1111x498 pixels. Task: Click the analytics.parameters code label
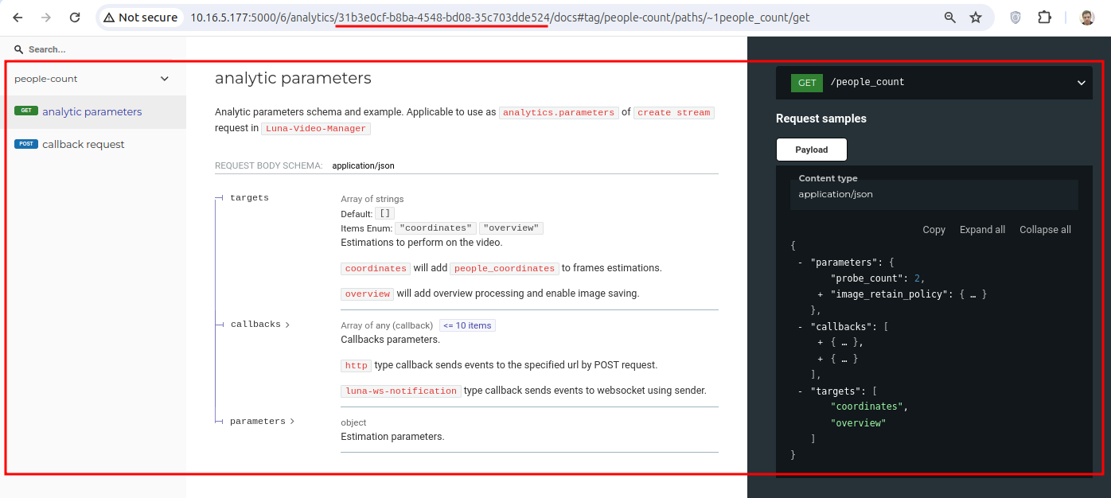tap(559, 113)
